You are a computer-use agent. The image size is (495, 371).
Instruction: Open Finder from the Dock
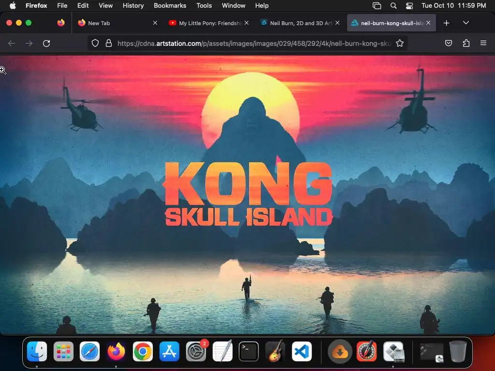[37, 351]
